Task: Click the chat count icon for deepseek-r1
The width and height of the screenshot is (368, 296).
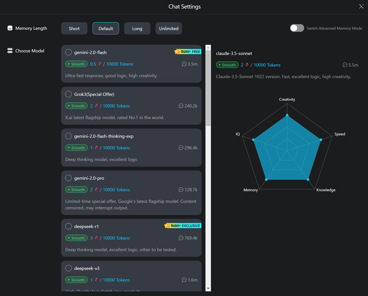Action: tap(181, 238)
